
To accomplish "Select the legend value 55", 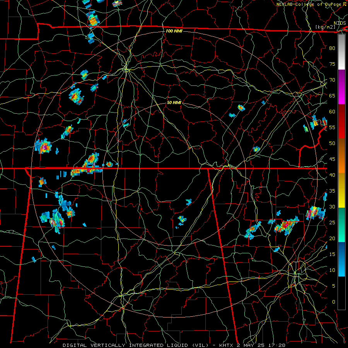I will (x=332, y=127).
